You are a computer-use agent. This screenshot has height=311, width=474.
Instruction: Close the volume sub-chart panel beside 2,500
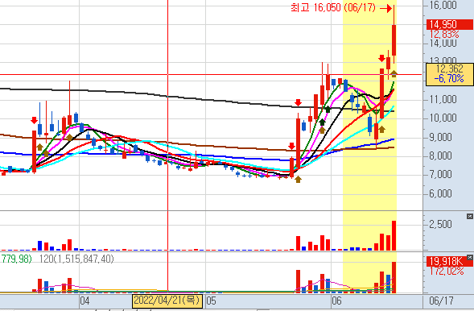coord(470,216)
